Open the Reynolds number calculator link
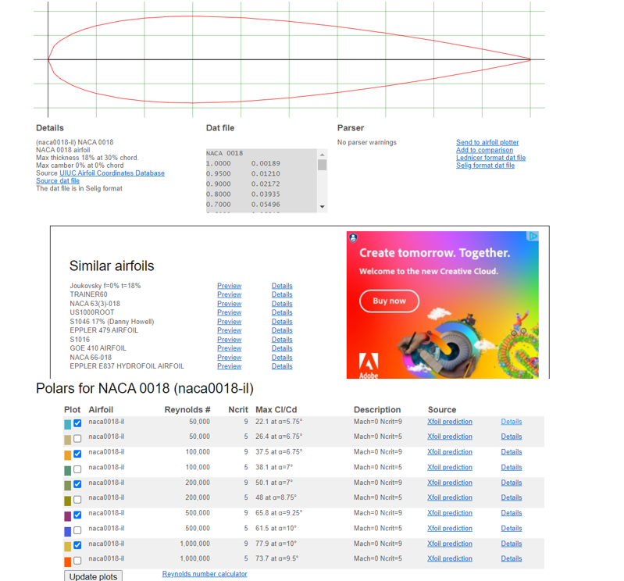Image resolution: width=624 pixels, height=581 pixels. point(205,574)
